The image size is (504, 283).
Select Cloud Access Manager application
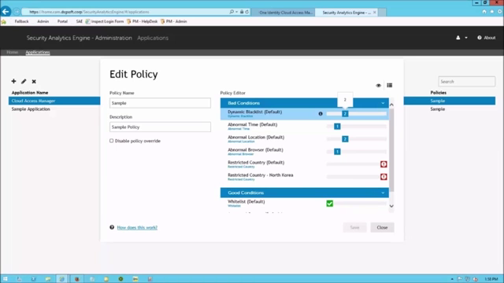[54, 101]
